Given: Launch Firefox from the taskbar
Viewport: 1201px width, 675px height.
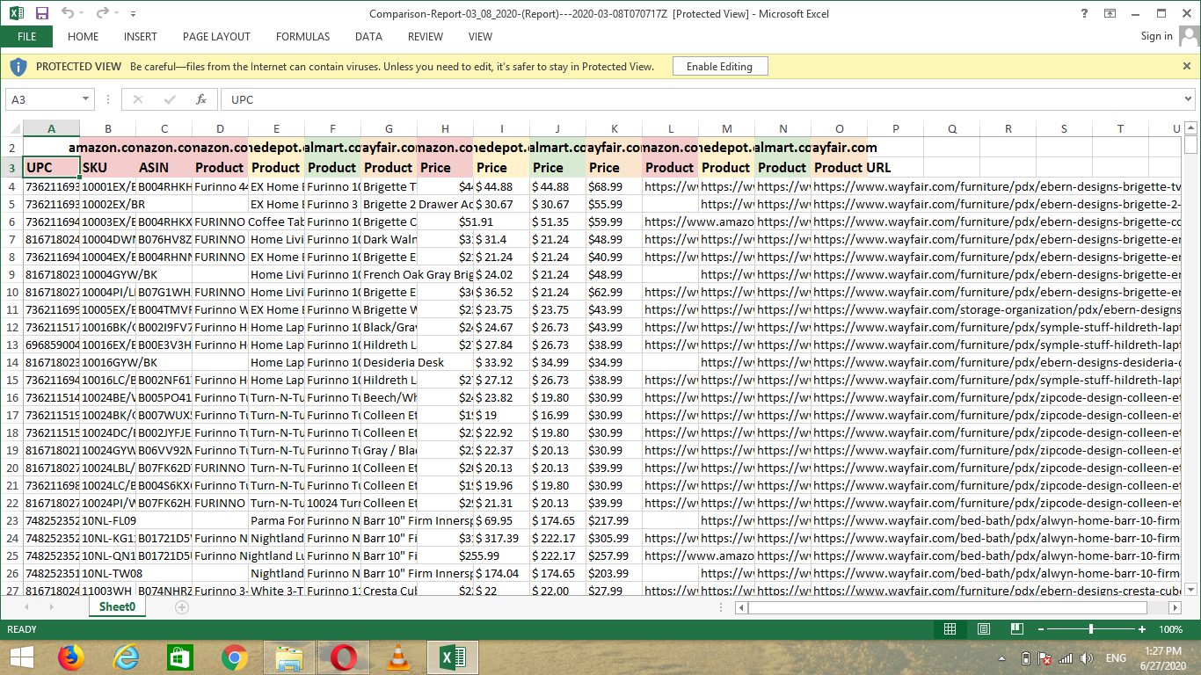Looking at the screenshot, I should click(x=70, y=657).
